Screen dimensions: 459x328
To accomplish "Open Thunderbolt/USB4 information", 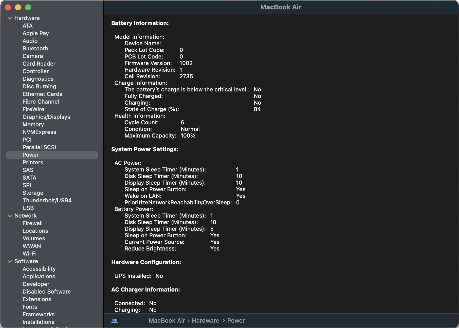I will (x=47, y=200).
